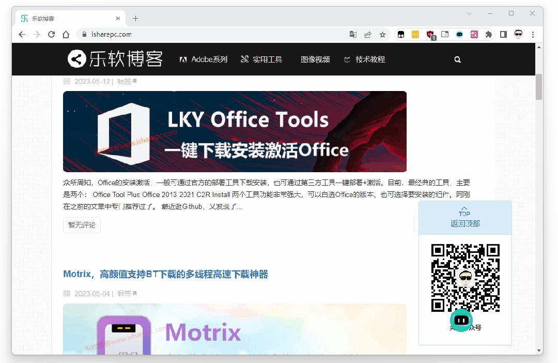558x363 pixels.
Task: Click the scrollbar up arrow
Action: click(x=539, y=47)
